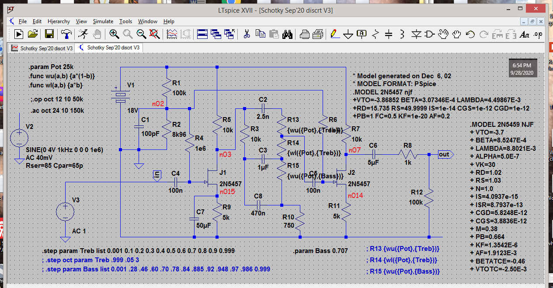Switch to the waveform plot tab
The width and height of the screenshot is (553, 288).
tap(42, 48)
